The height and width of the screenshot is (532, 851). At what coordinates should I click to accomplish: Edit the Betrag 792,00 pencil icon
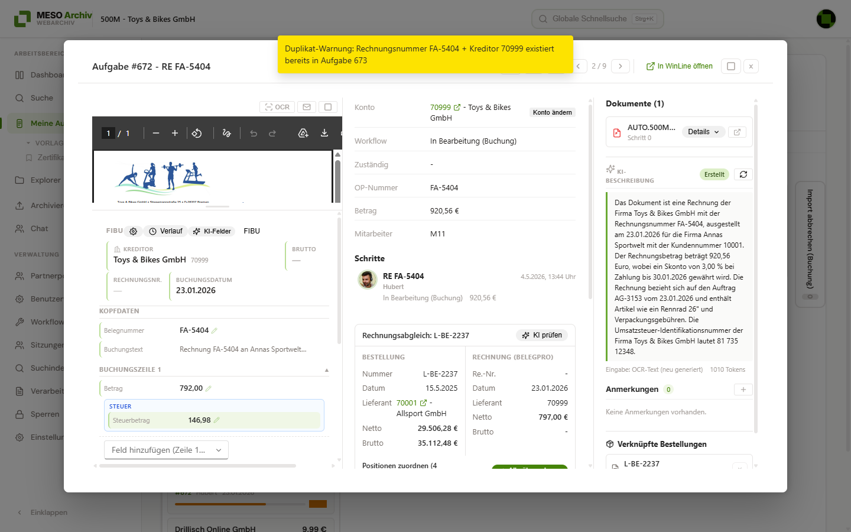[x=209, y=388]
